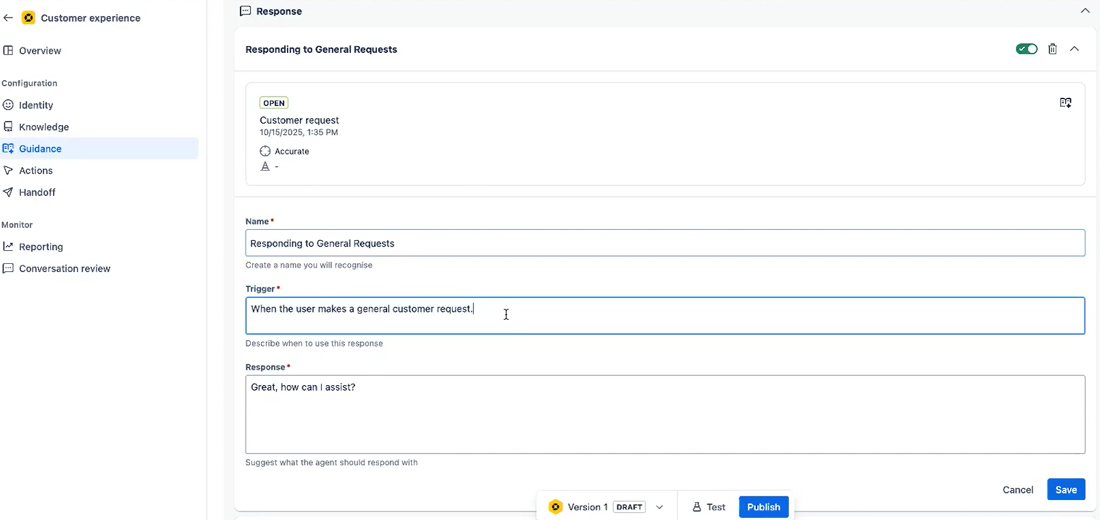Click the Customer request title text
This screenshot has width=1100, height=520.
[299, 120]
